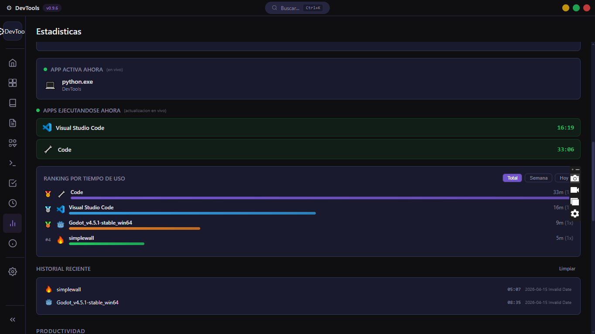The height and width of the screenshot is (334, 595).
Task: Go to the Home page in sidebar
Action: (x=13, y=63)
